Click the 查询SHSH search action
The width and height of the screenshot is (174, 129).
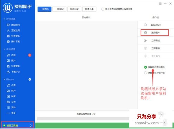(x=155, y=25)
